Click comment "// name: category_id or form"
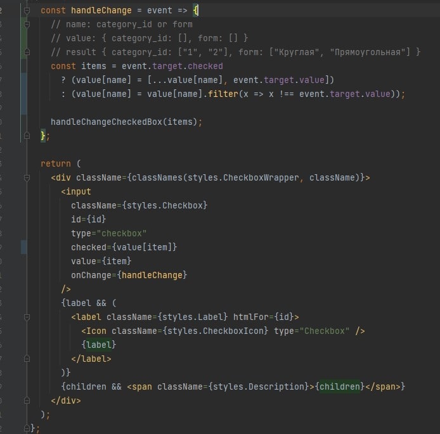 pyautogui.click(x=122, y=24)
